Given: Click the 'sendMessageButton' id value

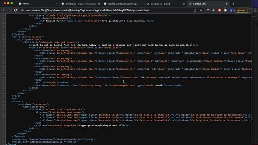Looking at the screenshot, I should pyautogui.click(x=122, y=85).
